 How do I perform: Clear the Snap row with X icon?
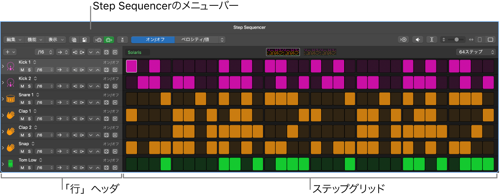(115, 151)
